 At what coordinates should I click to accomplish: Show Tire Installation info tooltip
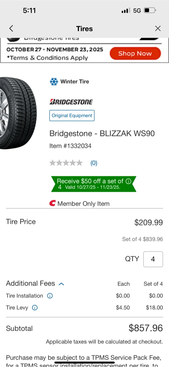pos(50,296)
